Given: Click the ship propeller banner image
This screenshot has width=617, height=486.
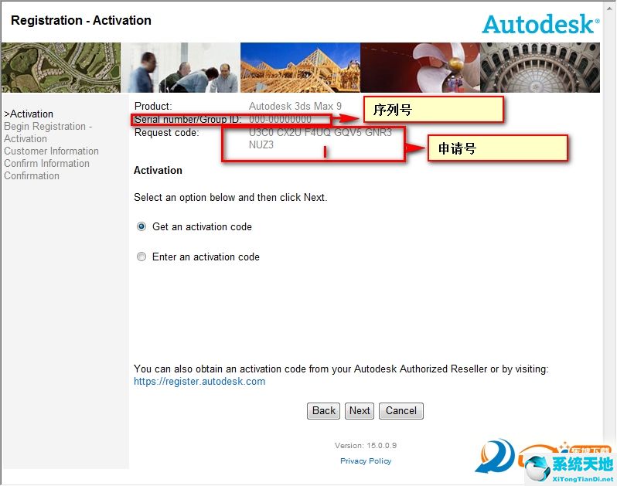Looking at the screenshot, I should click(420, 68).
